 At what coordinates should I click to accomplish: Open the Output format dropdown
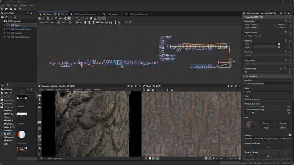tap(268, 36)
